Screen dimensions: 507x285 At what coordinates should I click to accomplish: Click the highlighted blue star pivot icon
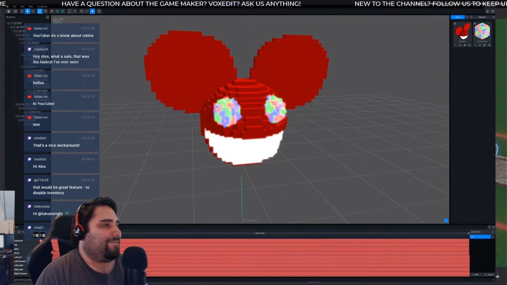[92, 11]
